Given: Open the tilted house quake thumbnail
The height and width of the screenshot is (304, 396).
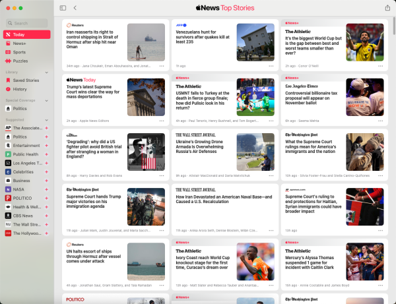Looking at the screenshot, I should [255, 42].
